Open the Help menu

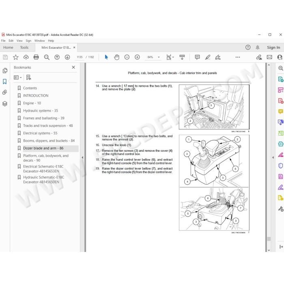[x=51, y=41]
